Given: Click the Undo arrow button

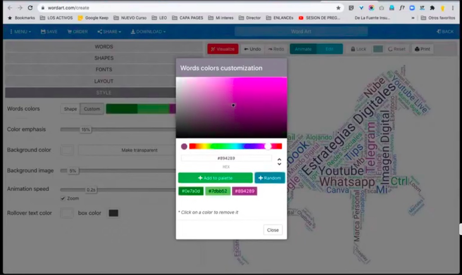Looking at the screenshot, I should [252, 49].
